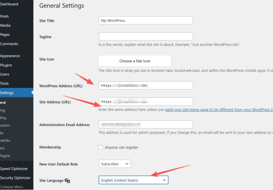This screenshot has width=273, height=190.
Task: Select Users from the sidebar
Action: point(5,74)
